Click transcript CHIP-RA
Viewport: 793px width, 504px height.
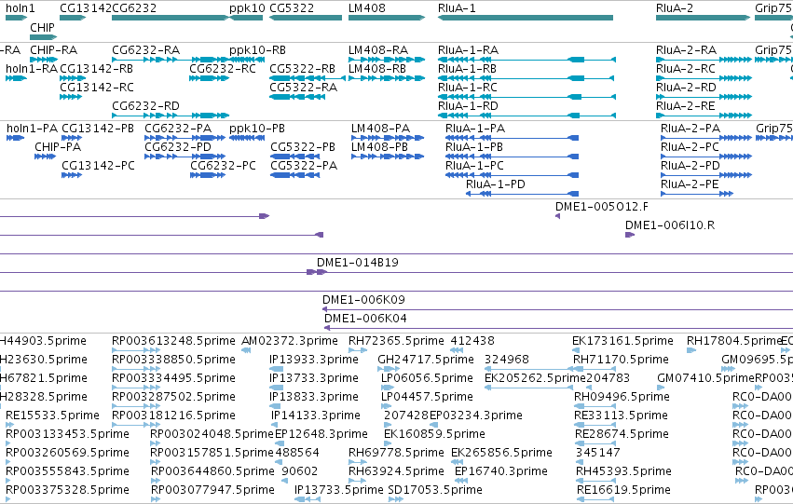pos(44,60)
